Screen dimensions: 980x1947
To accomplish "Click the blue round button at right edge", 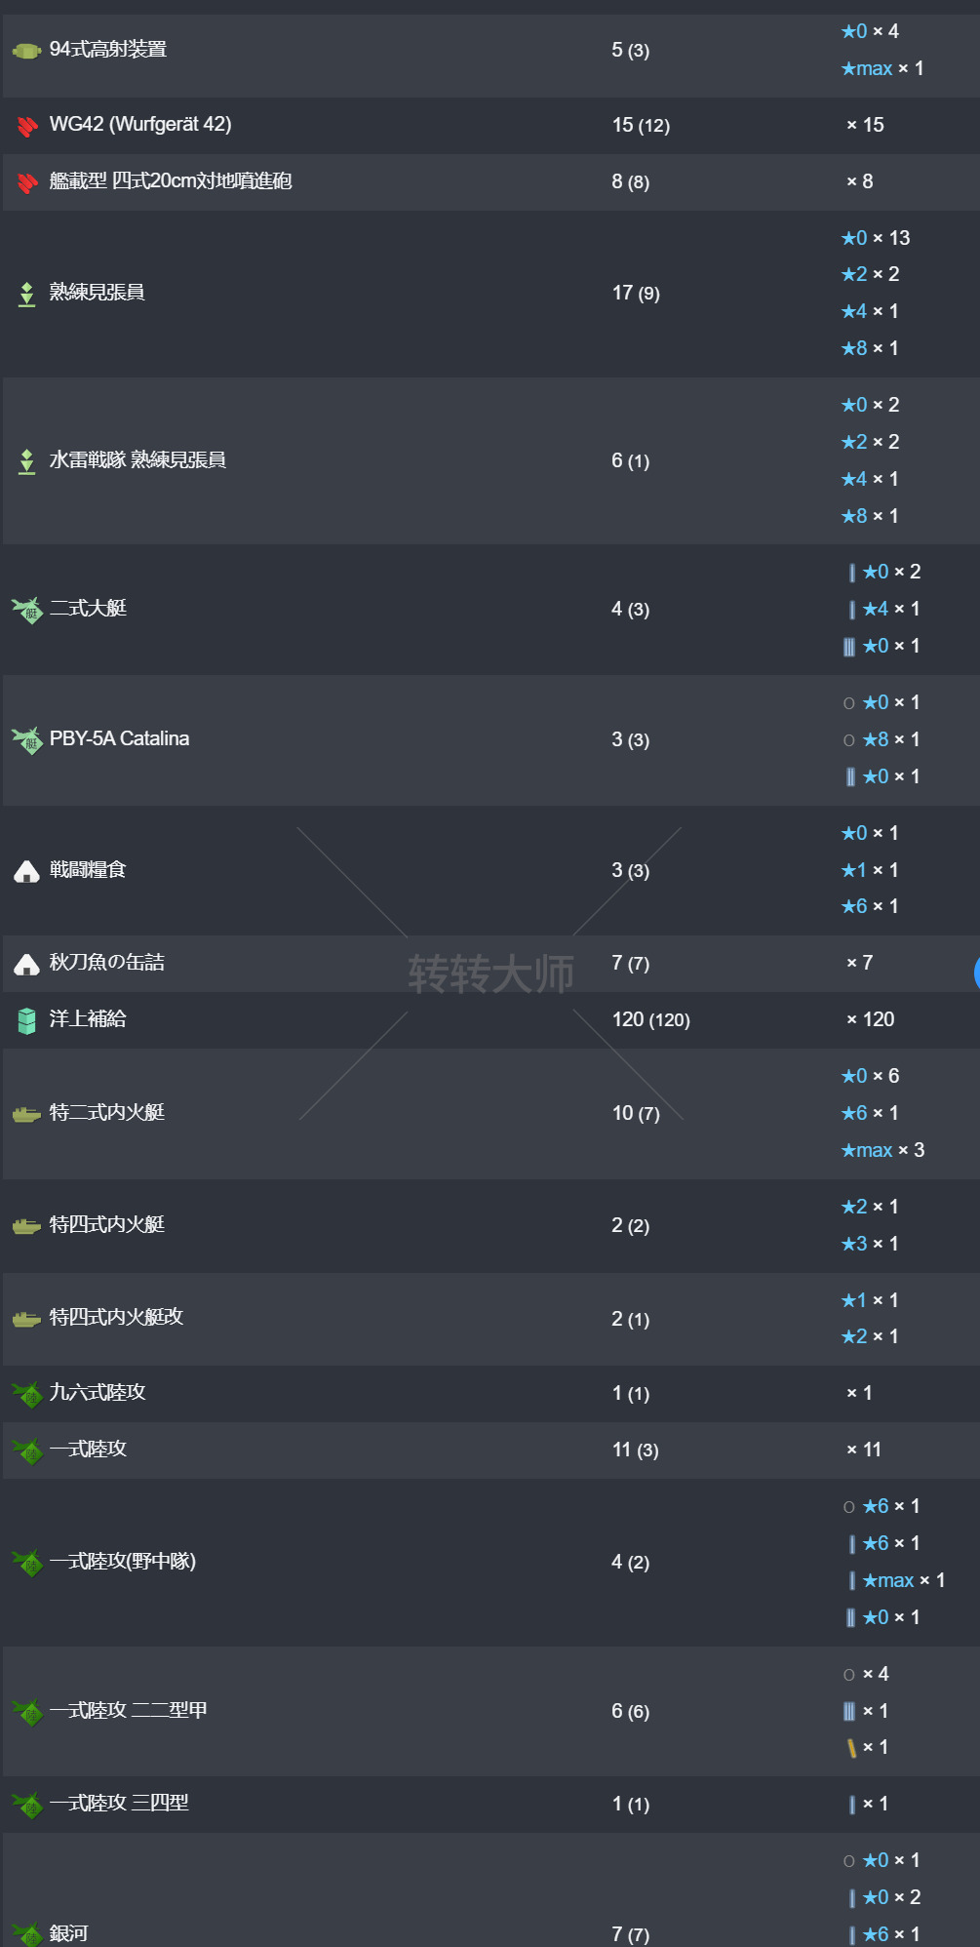I will coord(976,973).
